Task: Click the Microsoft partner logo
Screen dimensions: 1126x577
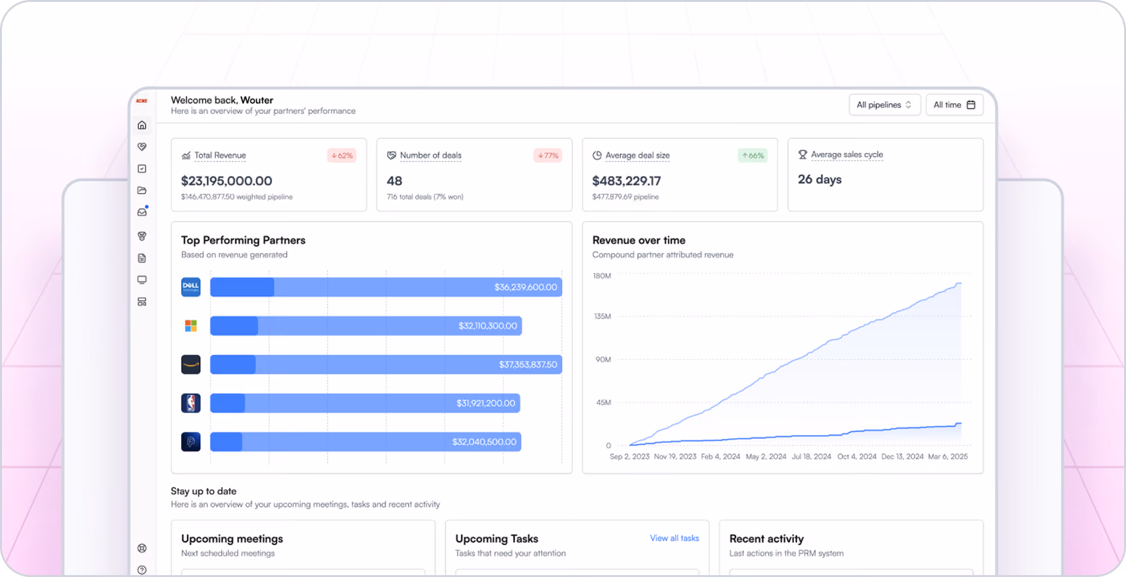Action: click(191, 326)
